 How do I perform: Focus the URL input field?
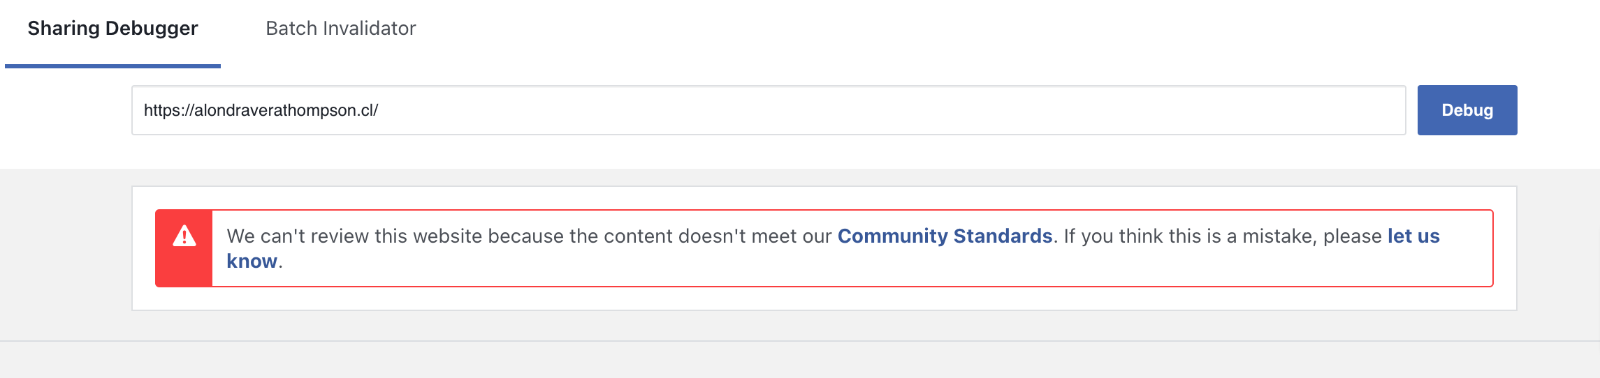coord(769,110)
